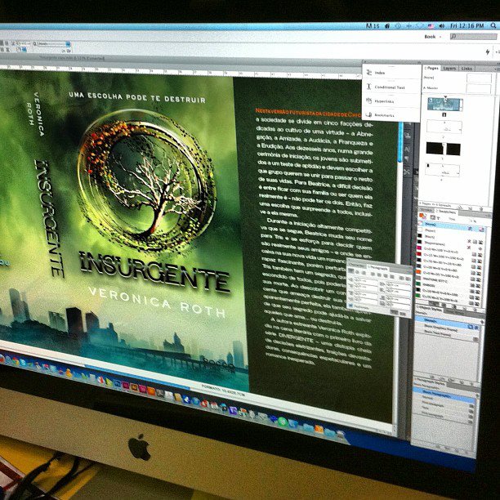Click the orange heading on the flap text
This screenshot has width=500, height=500.
[x=308, y=112]
